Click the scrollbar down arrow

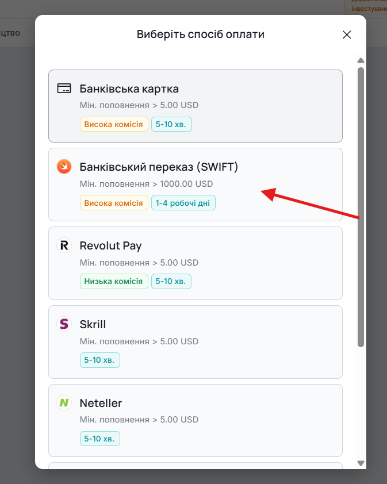pos(361,463)
